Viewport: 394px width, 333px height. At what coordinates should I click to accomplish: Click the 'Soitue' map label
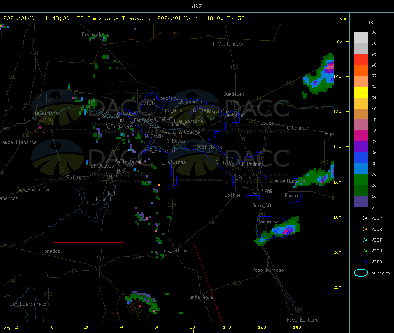232,195
